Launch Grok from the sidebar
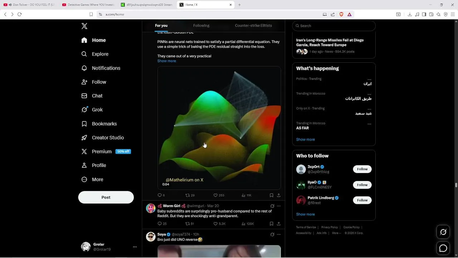This screenshot has height=258, width=458. click(92, 110)
